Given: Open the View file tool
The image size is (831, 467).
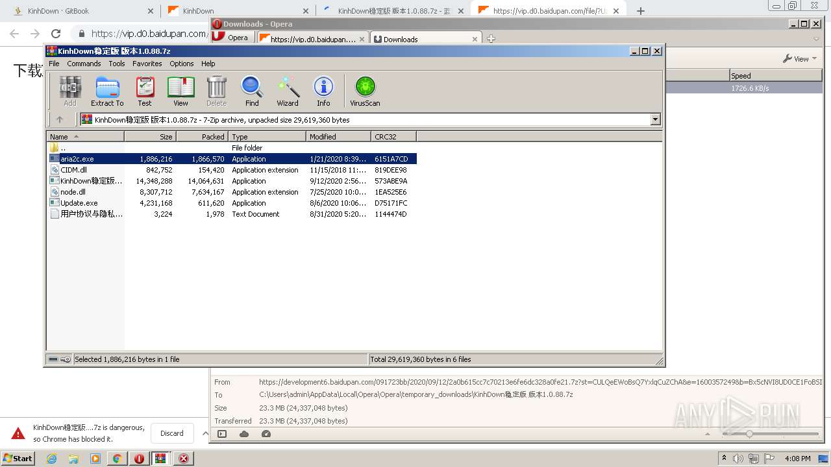Looking at the screenshot, I should [x=180, y=91].
